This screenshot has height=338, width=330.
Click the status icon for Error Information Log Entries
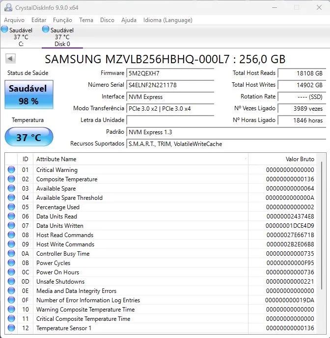point(11,300)
